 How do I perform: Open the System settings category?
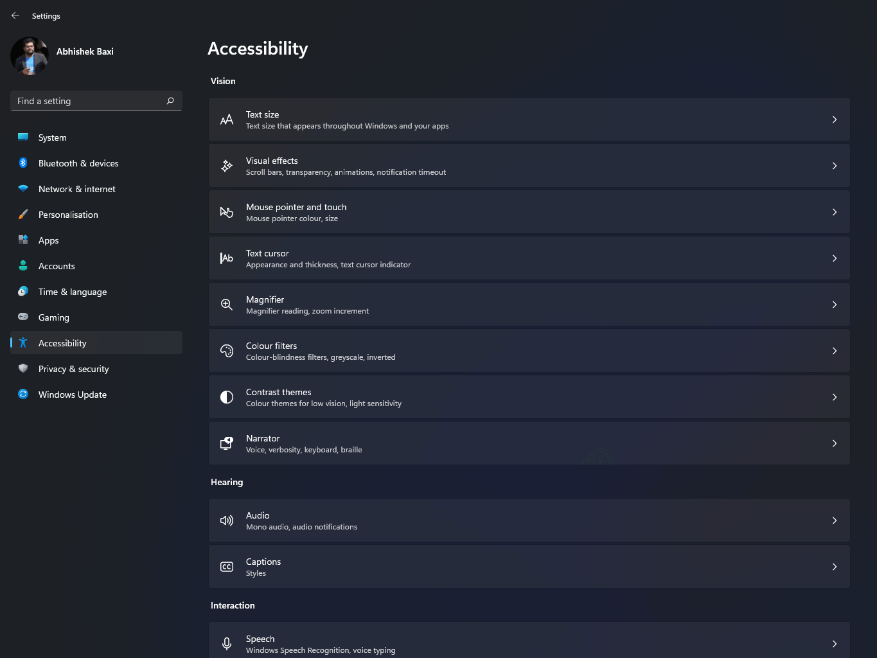52,138
